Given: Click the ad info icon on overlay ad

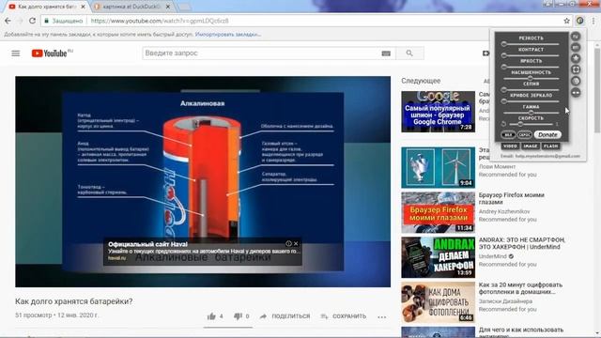Looking at the screenshot, I should (288, 243).
